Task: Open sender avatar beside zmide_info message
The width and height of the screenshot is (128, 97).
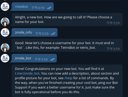Action: (5, 33)
